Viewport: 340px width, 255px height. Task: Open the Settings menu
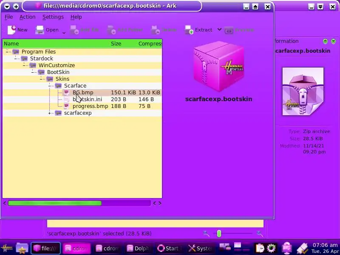(x=53, y=17)
